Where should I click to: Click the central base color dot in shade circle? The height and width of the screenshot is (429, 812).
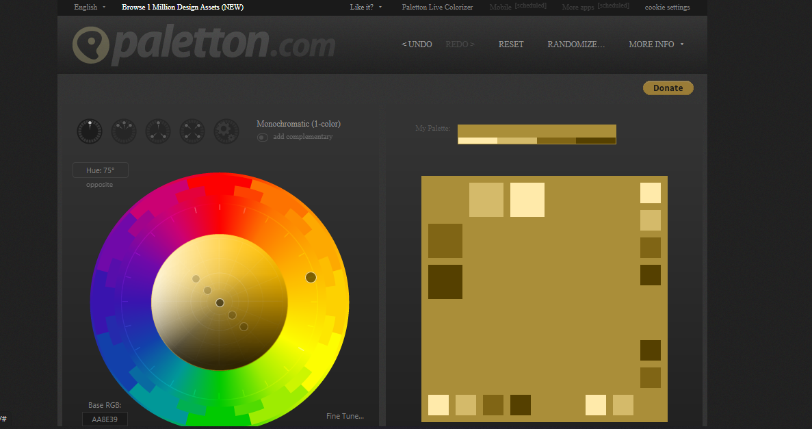tap(220, 302)
